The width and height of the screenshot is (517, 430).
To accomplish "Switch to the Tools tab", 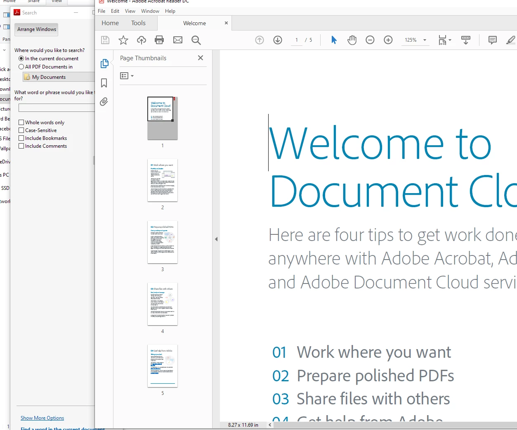I will click(138, 23).
